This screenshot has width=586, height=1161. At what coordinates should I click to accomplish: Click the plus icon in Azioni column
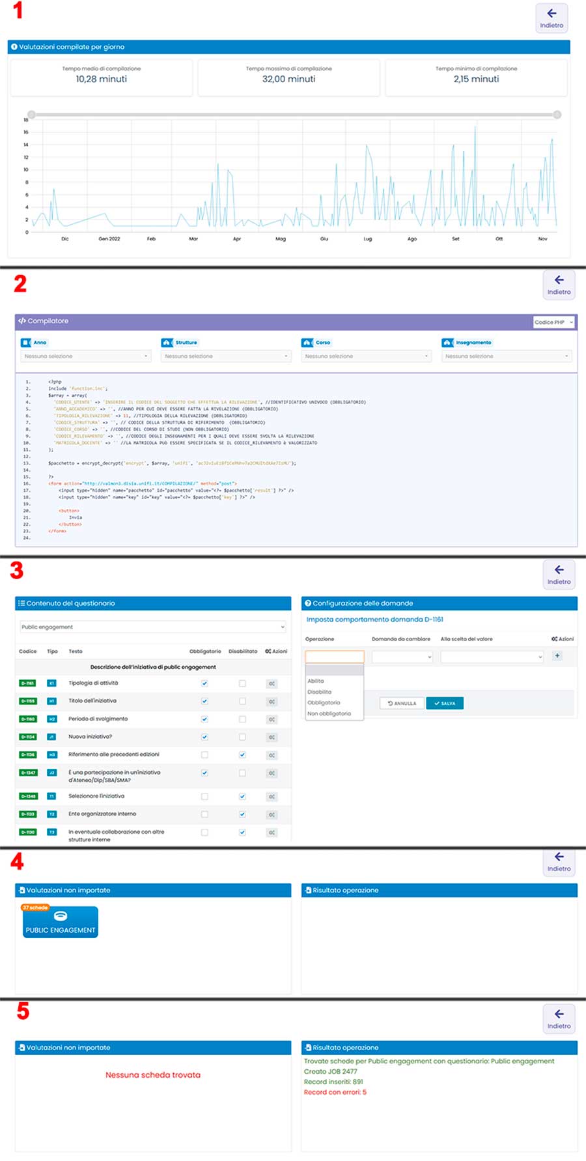557,655
